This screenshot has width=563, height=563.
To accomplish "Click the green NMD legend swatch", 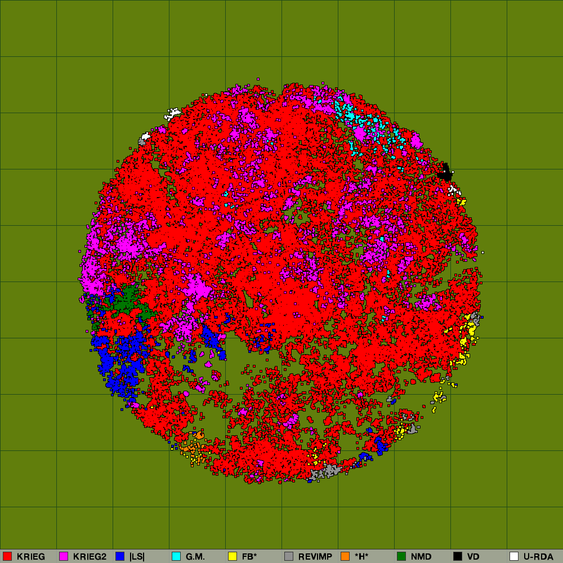I will tap(401, 556).
